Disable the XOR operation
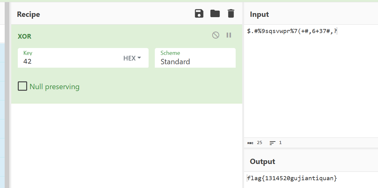378x188 pixels. 216,35
